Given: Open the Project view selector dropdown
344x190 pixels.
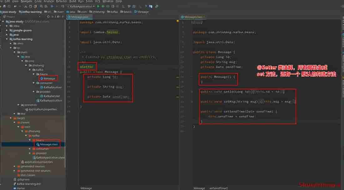Looking at the screenshot, I should [x=10, y=17].
